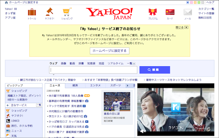Open LOHACO in the services list
219x138 pixels.
click(x=15, y=121)
